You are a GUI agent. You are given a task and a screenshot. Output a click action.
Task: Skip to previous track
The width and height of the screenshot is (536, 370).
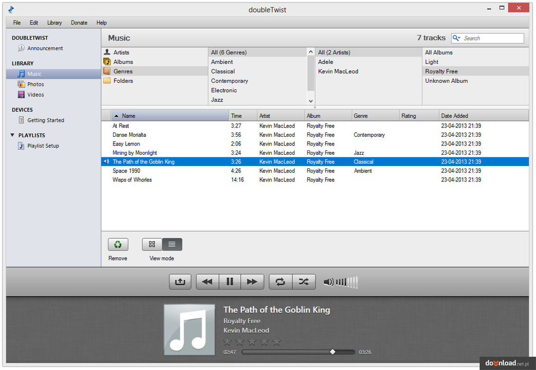[x=207, y=282]
